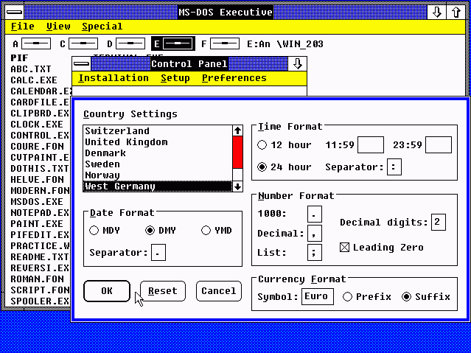
Task: Click the Cancel button
Action: [x=219, y=291]
